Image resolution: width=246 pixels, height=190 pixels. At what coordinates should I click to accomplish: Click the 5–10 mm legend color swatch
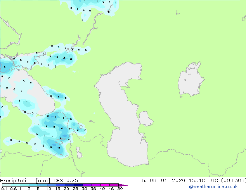tap(42, 185)
